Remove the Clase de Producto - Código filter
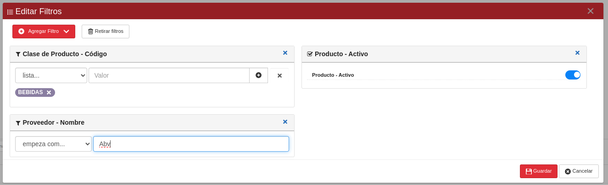The height and width of the screenshot is (185, 608). click(285, 53)
